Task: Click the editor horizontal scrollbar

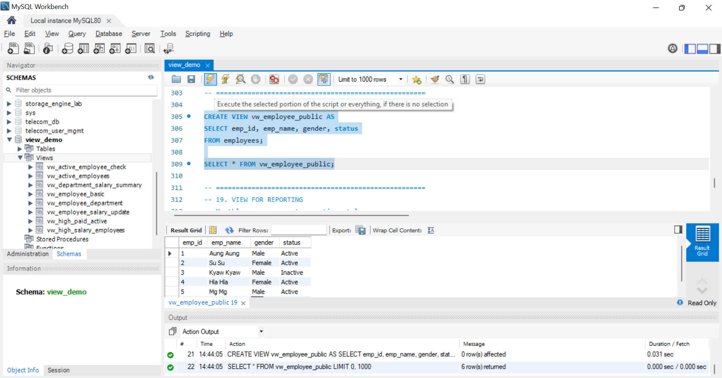Action: 291,216
